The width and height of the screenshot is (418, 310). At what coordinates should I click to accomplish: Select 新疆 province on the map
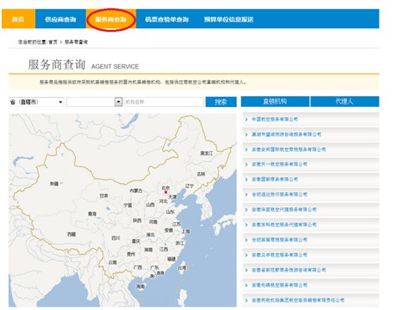tap(54, 184)
